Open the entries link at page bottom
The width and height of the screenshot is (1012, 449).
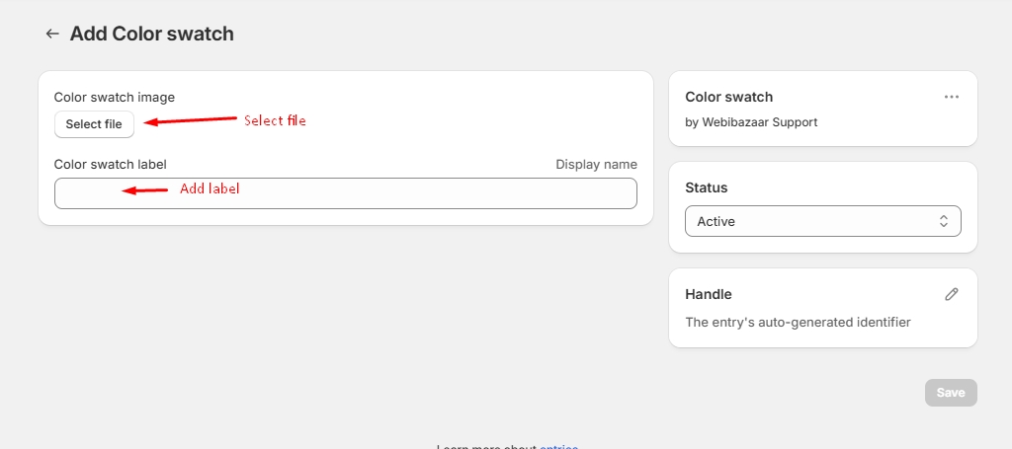pyautogui.click(x=558, y=446)
